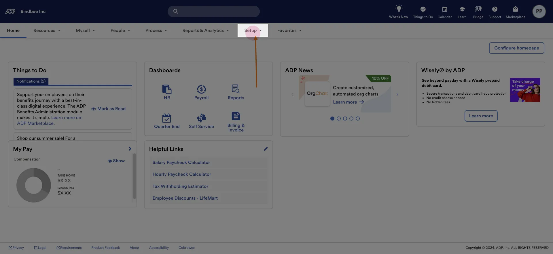The width and height of the screenshot is (553, 254).
Task: Click the My Pay panel scrollbar
Action: point(134,176)
